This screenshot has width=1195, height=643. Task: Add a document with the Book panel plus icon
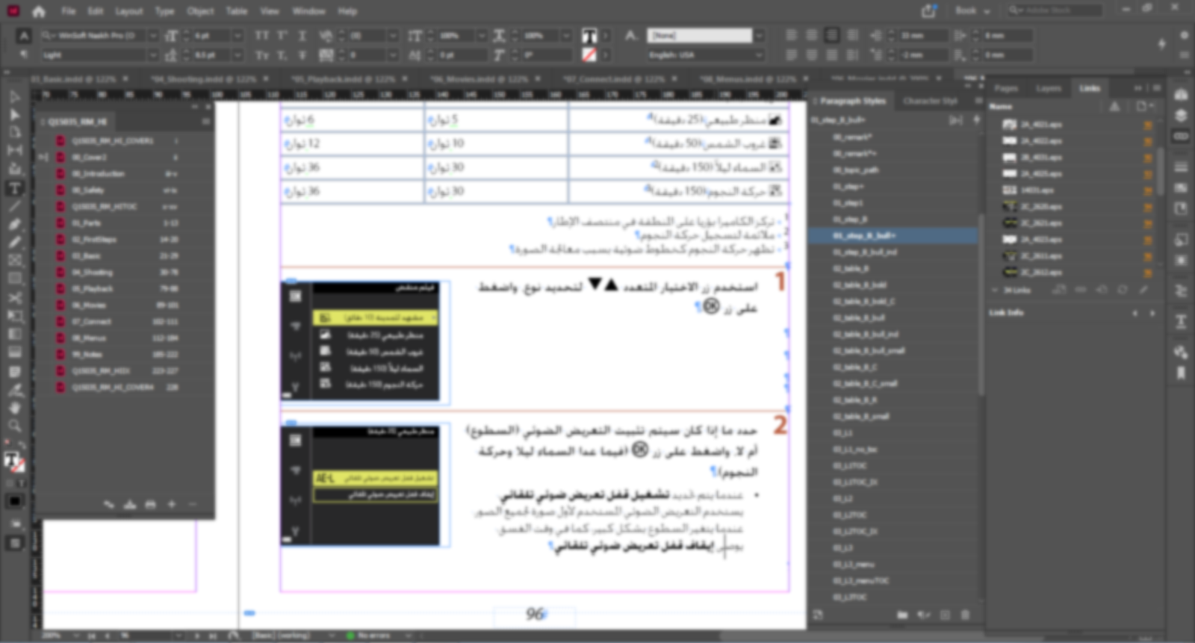pos(171,505)
